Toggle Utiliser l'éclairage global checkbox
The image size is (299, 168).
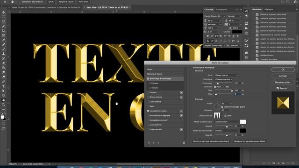(x=222, y=107)
